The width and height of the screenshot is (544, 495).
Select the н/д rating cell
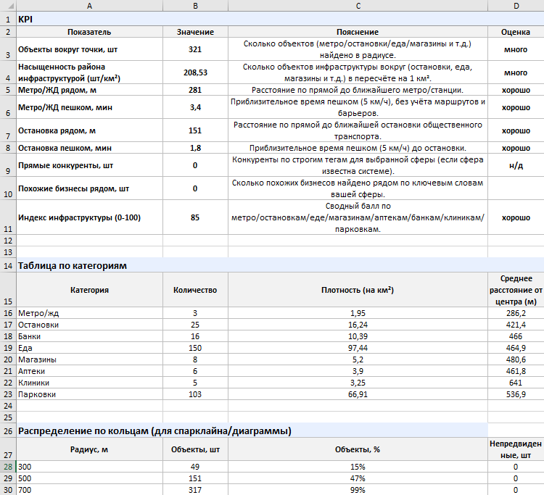coord(516,165)
